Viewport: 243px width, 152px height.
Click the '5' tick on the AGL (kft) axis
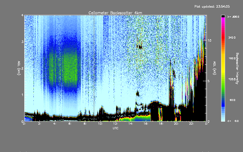click(x=209, y=81)
